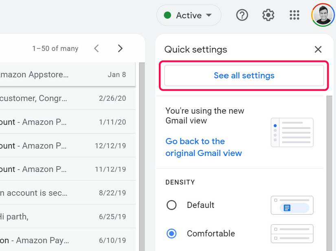336x251 pixels.
Task: Select the Comfortable density radio button
Action: click(x=171, y=234)
